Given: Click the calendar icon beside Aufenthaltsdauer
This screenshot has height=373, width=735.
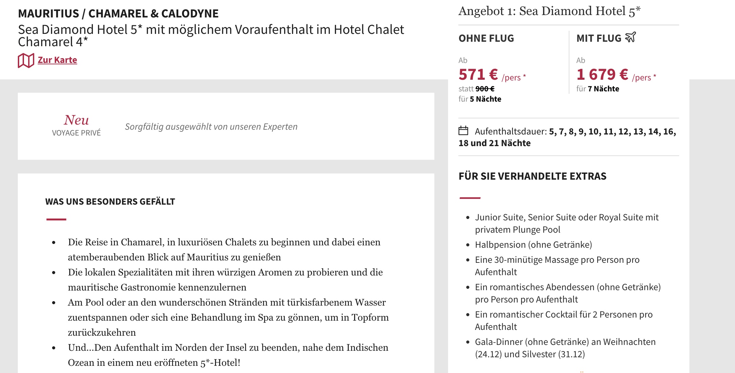Looking at the screenshot, I should (463, 131).
